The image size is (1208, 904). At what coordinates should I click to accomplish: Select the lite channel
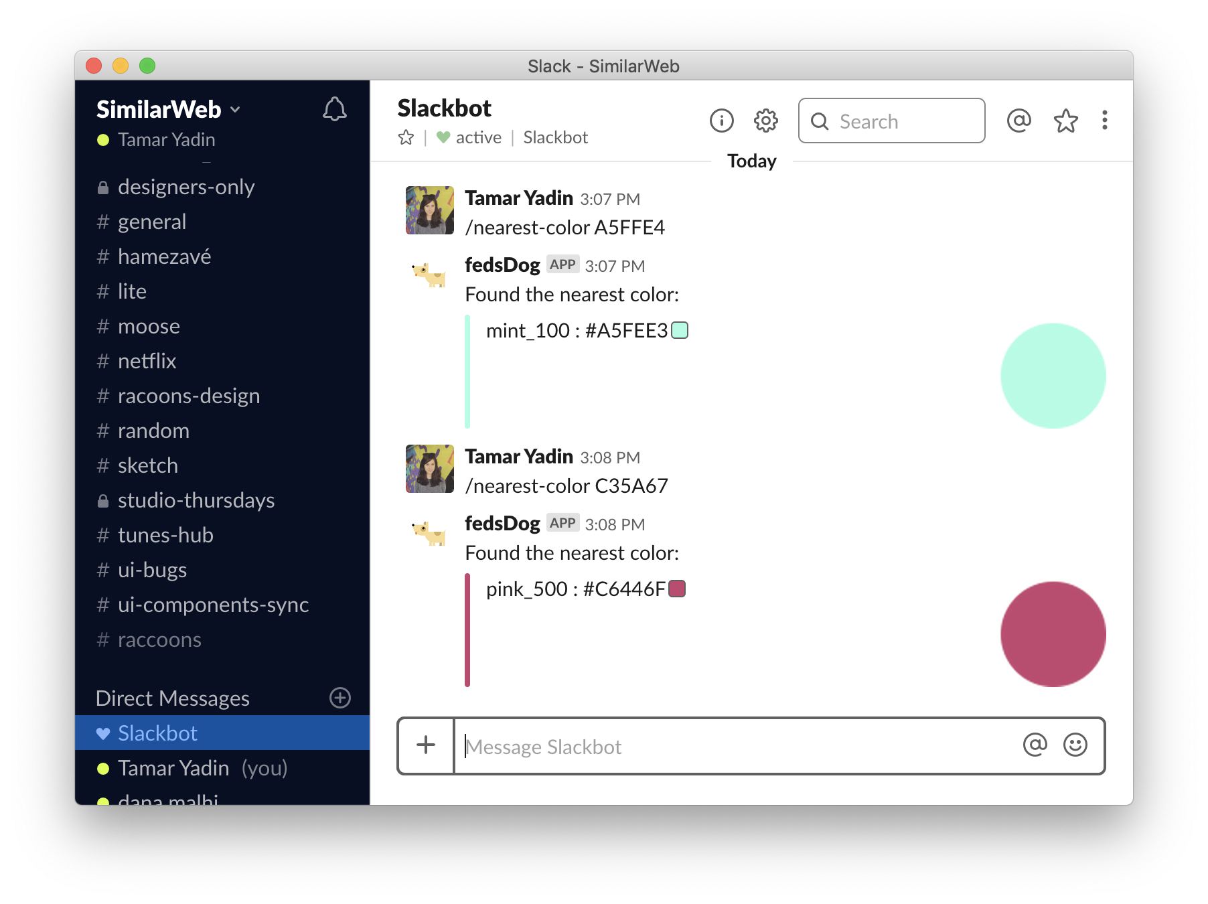[x=222, y=291]
